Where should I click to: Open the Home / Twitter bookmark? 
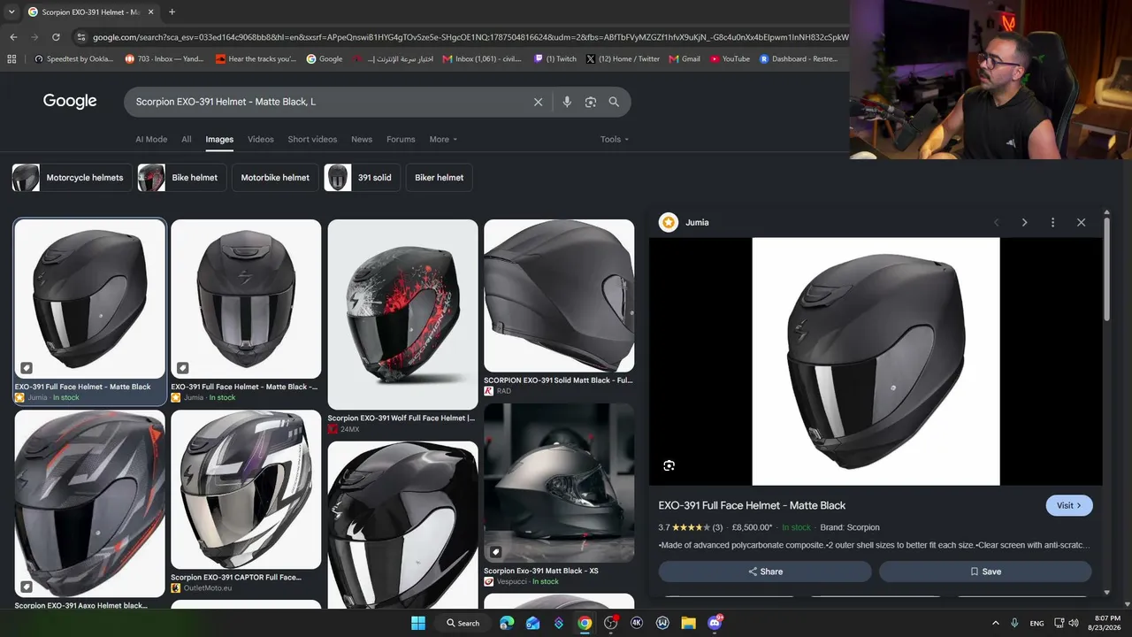(623, 59)
